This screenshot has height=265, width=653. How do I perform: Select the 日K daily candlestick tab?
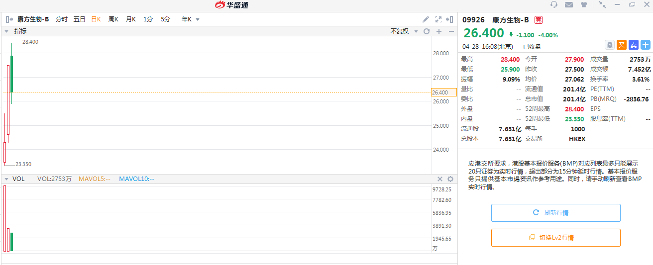pos(96,19)
